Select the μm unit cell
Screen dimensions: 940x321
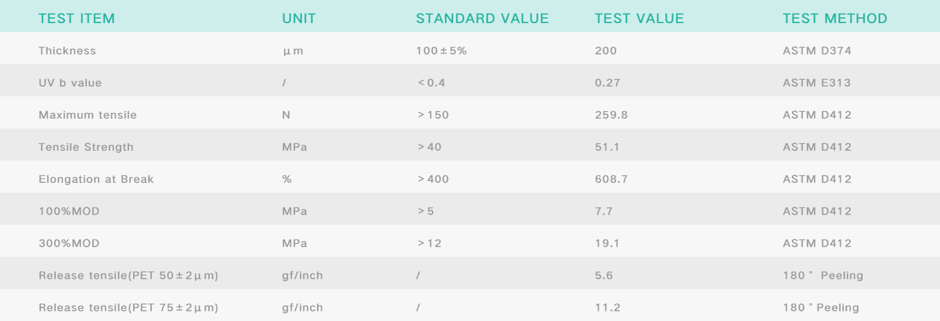[292, 51]
